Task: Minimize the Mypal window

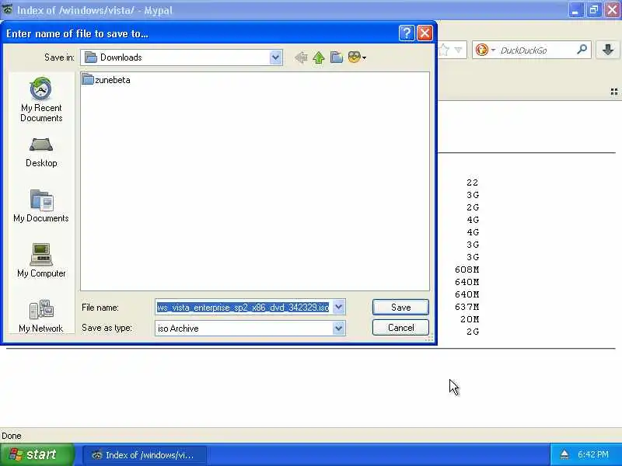Action: (575, 10)
